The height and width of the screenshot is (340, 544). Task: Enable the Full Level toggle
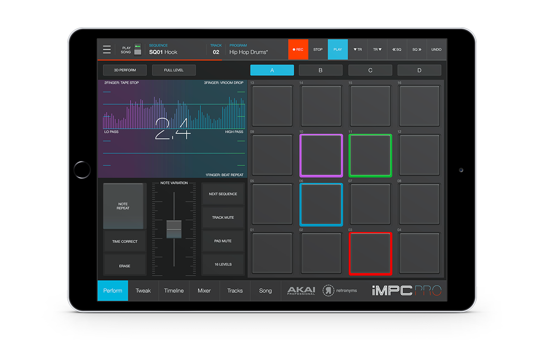pyautogui.click(x=174, y=70)
